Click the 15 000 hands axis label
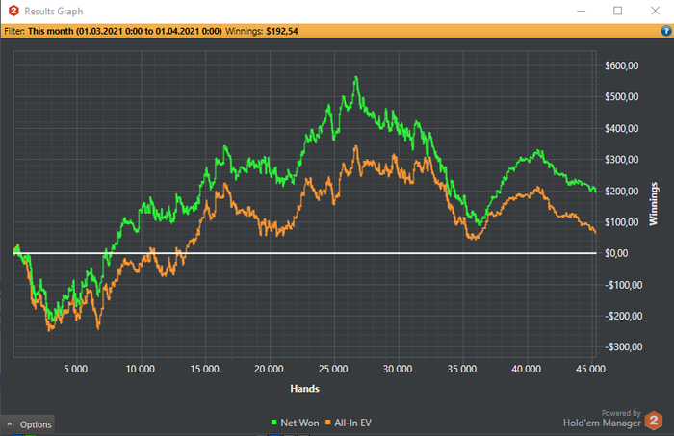 tap(204, 369)
